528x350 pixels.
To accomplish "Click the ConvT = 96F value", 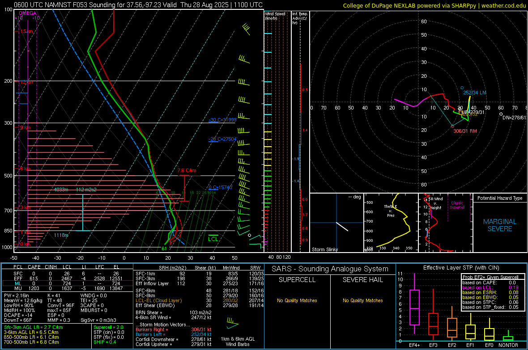I will [x=61, y=306].
